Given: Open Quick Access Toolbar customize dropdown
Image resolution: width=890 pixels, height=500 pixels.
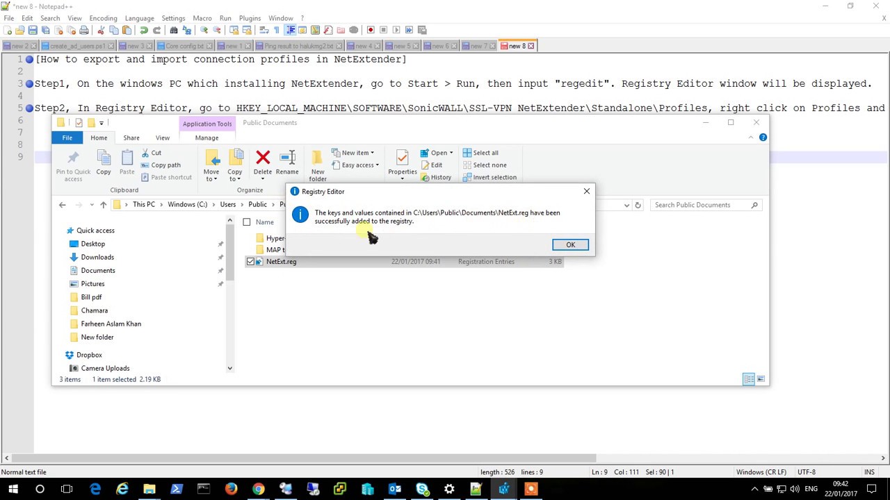Looking at the screenshot, I should pyautogui.click(x=102, y=123).
